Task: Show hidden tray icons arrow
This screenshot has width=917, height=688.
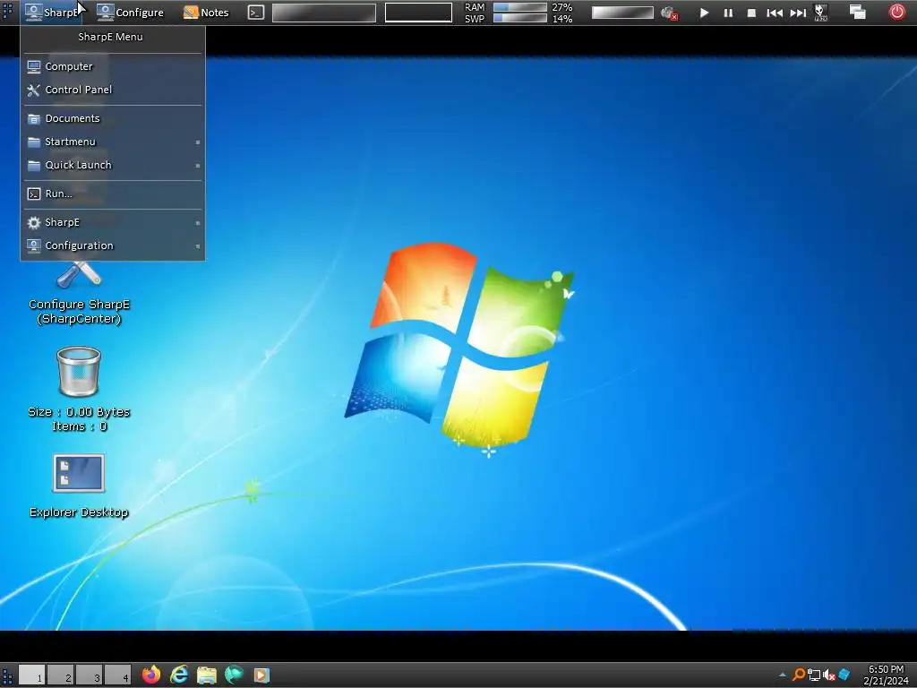Action: click(x=783, y=675)
